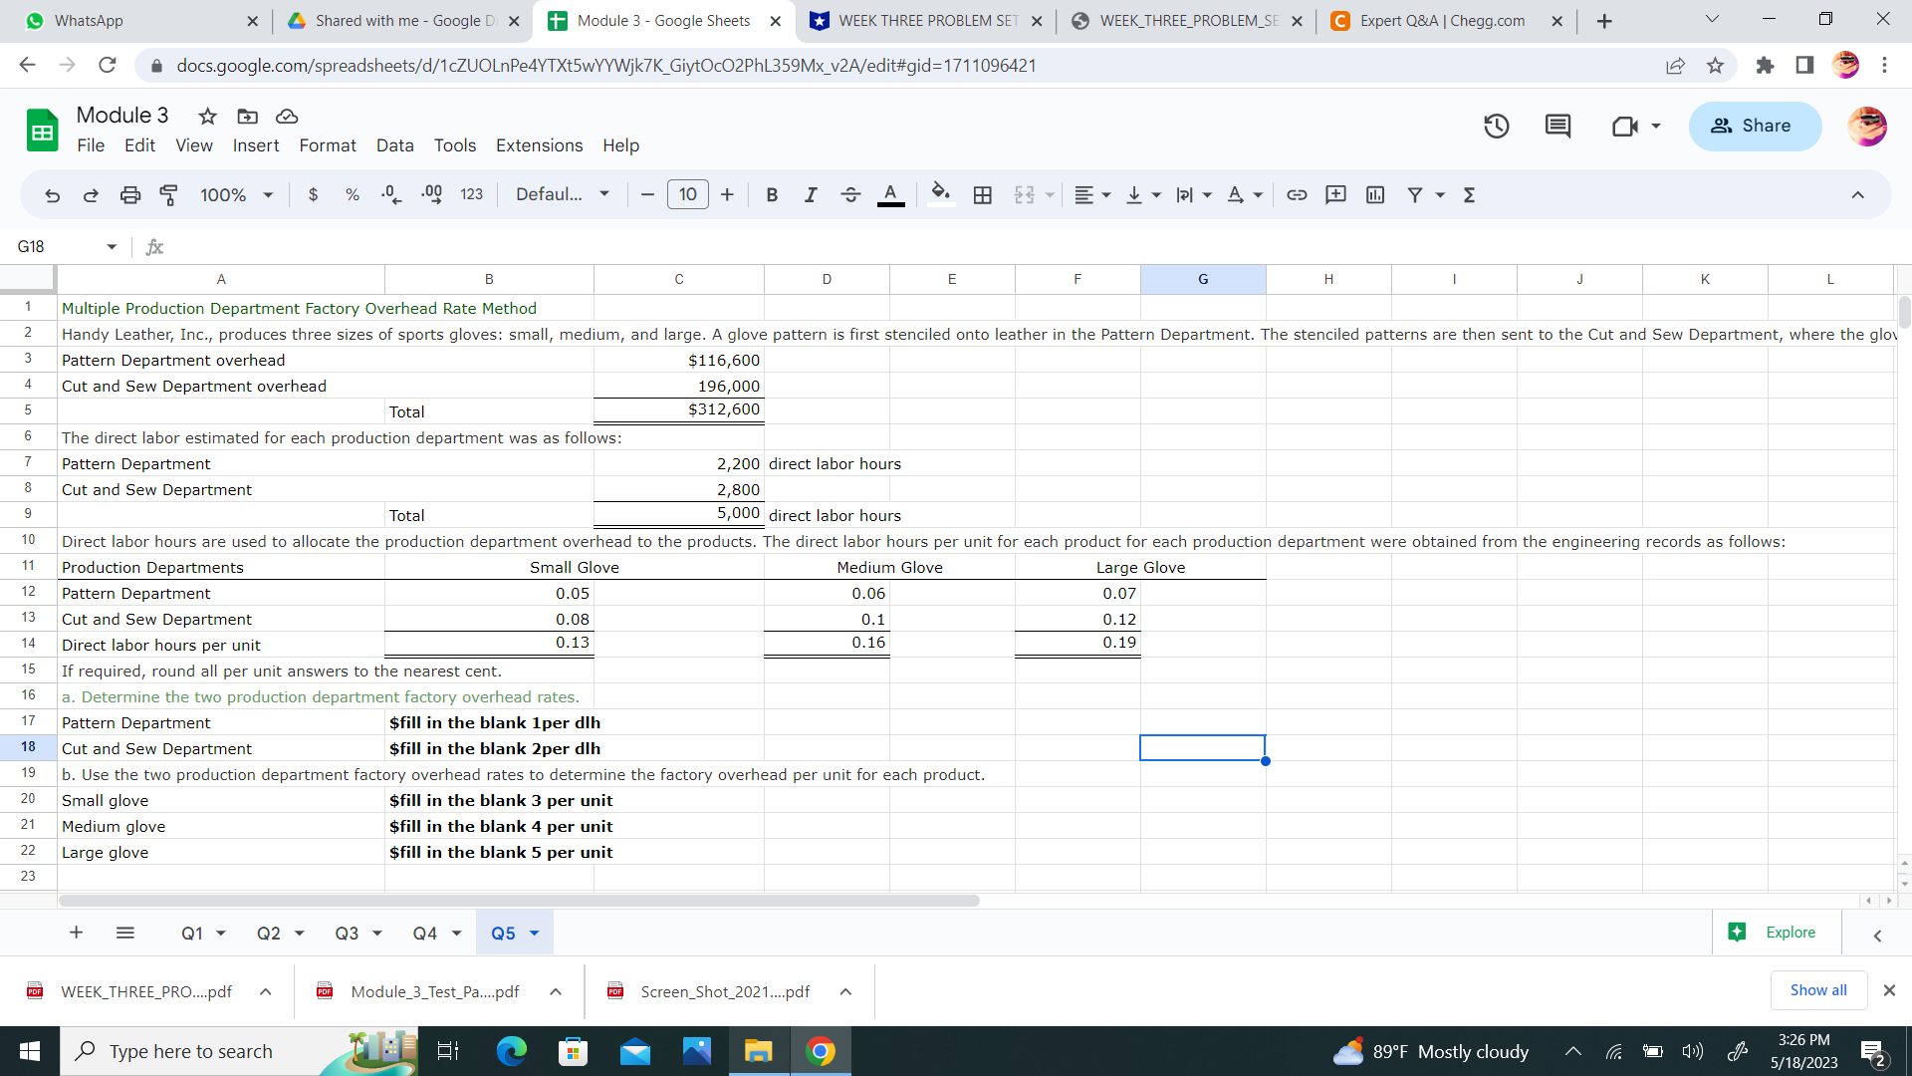Screen dimensions: 1912x1076
Task: Select the Strikethrough formatting icon
Action: coord(850,194)
